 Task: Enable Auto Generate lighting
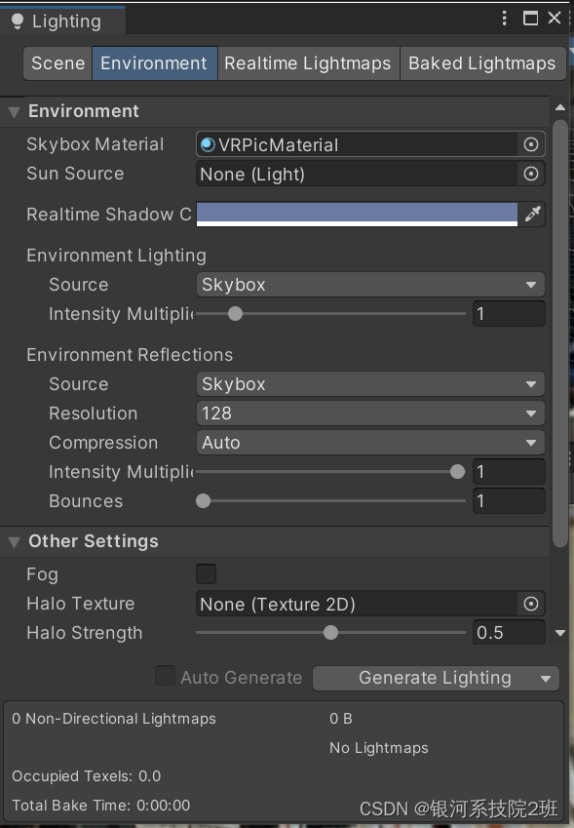click(x=165, y=676)
